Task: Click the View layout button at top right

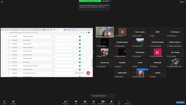Action: tap(183, 2)
